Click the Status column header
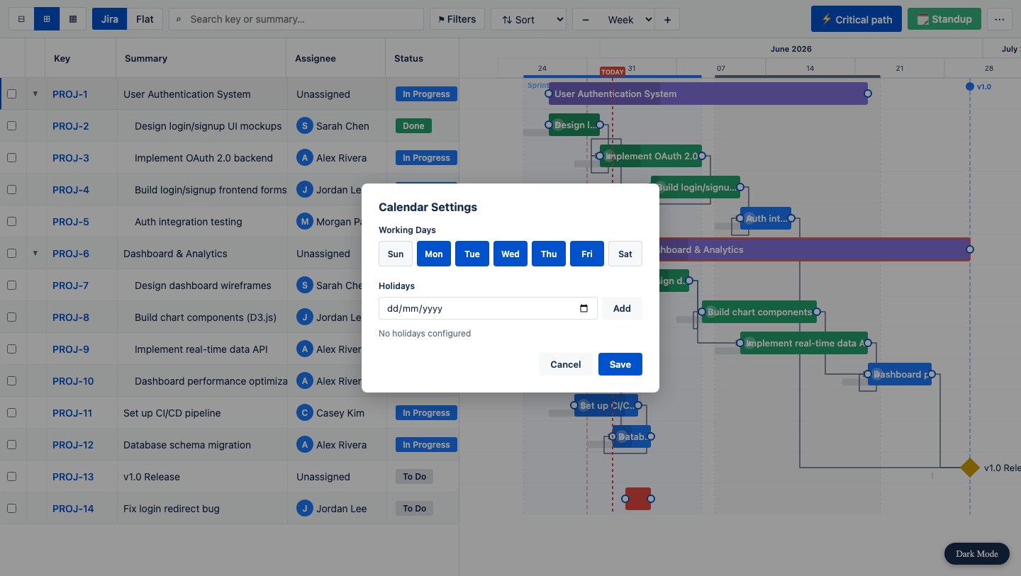Image resolution: width=1021 pixels, height=576 pixels. pyautogui.click(x=423, y=58)
